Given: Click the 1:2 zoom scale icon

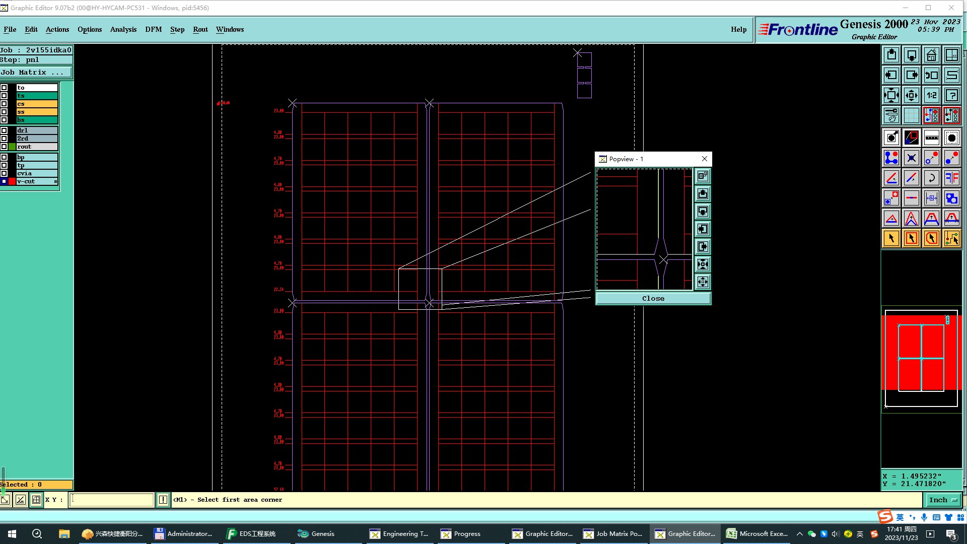Looking at the screenshot, I should click(931, 95).
